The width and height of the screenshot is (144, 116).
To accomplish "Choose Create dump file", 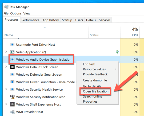I will [98, 80].
